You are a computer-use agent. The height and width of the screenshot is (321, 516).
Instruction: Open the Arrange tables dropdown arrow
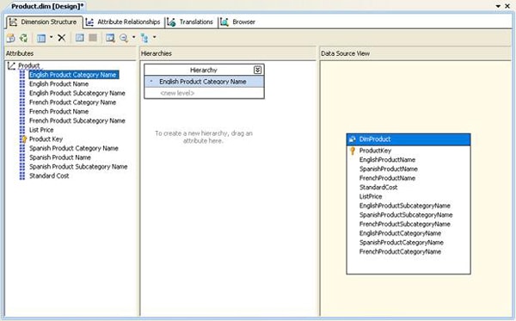pos(154,37)
